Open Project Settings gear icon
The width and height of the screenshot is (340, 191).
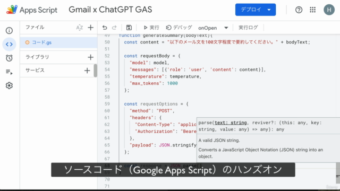click(9, 85)
